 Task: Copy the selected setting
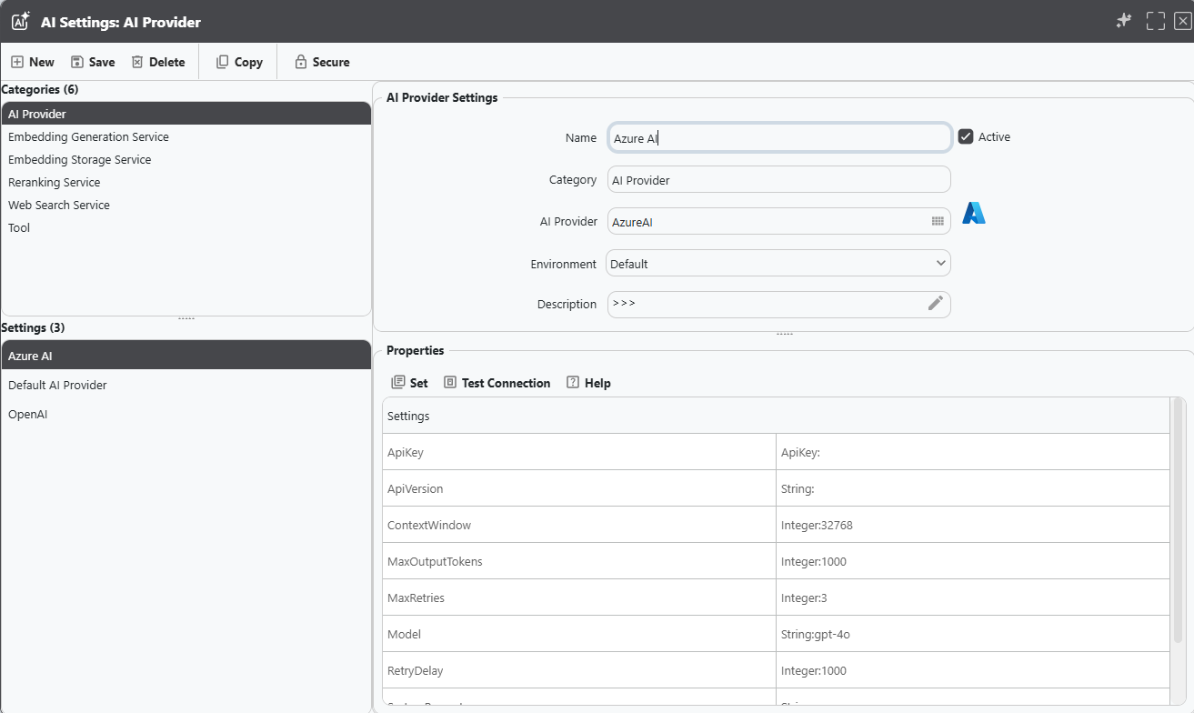[x=239, y=62]
